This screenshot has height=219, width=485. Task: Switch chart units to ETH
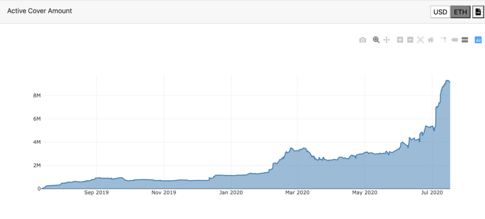pyautogui.click(x=460, y=12)
